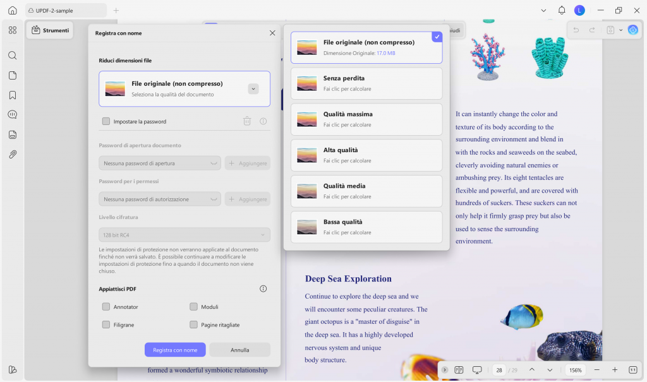This screenshot has height=382, width=647.
Task: Open Nessuna password di apertura dropdown
Action: point(160,164)
